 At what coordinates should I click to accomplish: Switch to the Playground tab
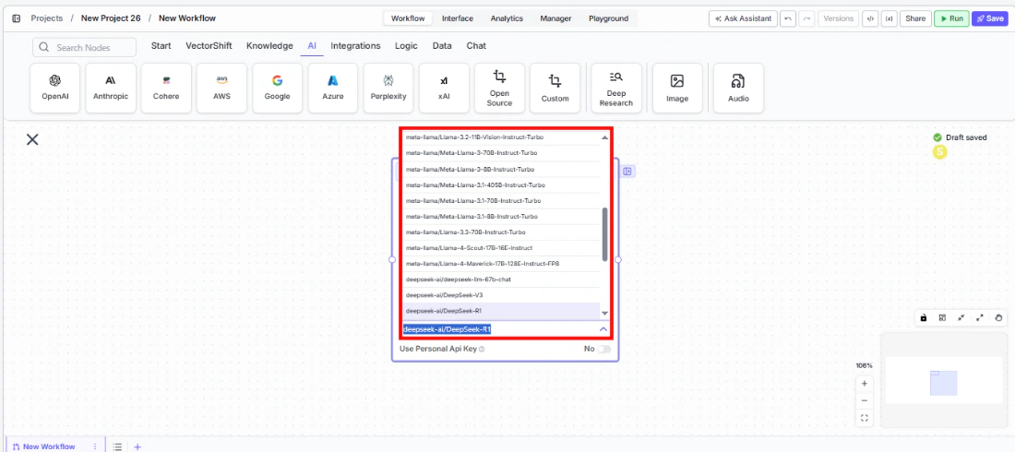point(608,18)
